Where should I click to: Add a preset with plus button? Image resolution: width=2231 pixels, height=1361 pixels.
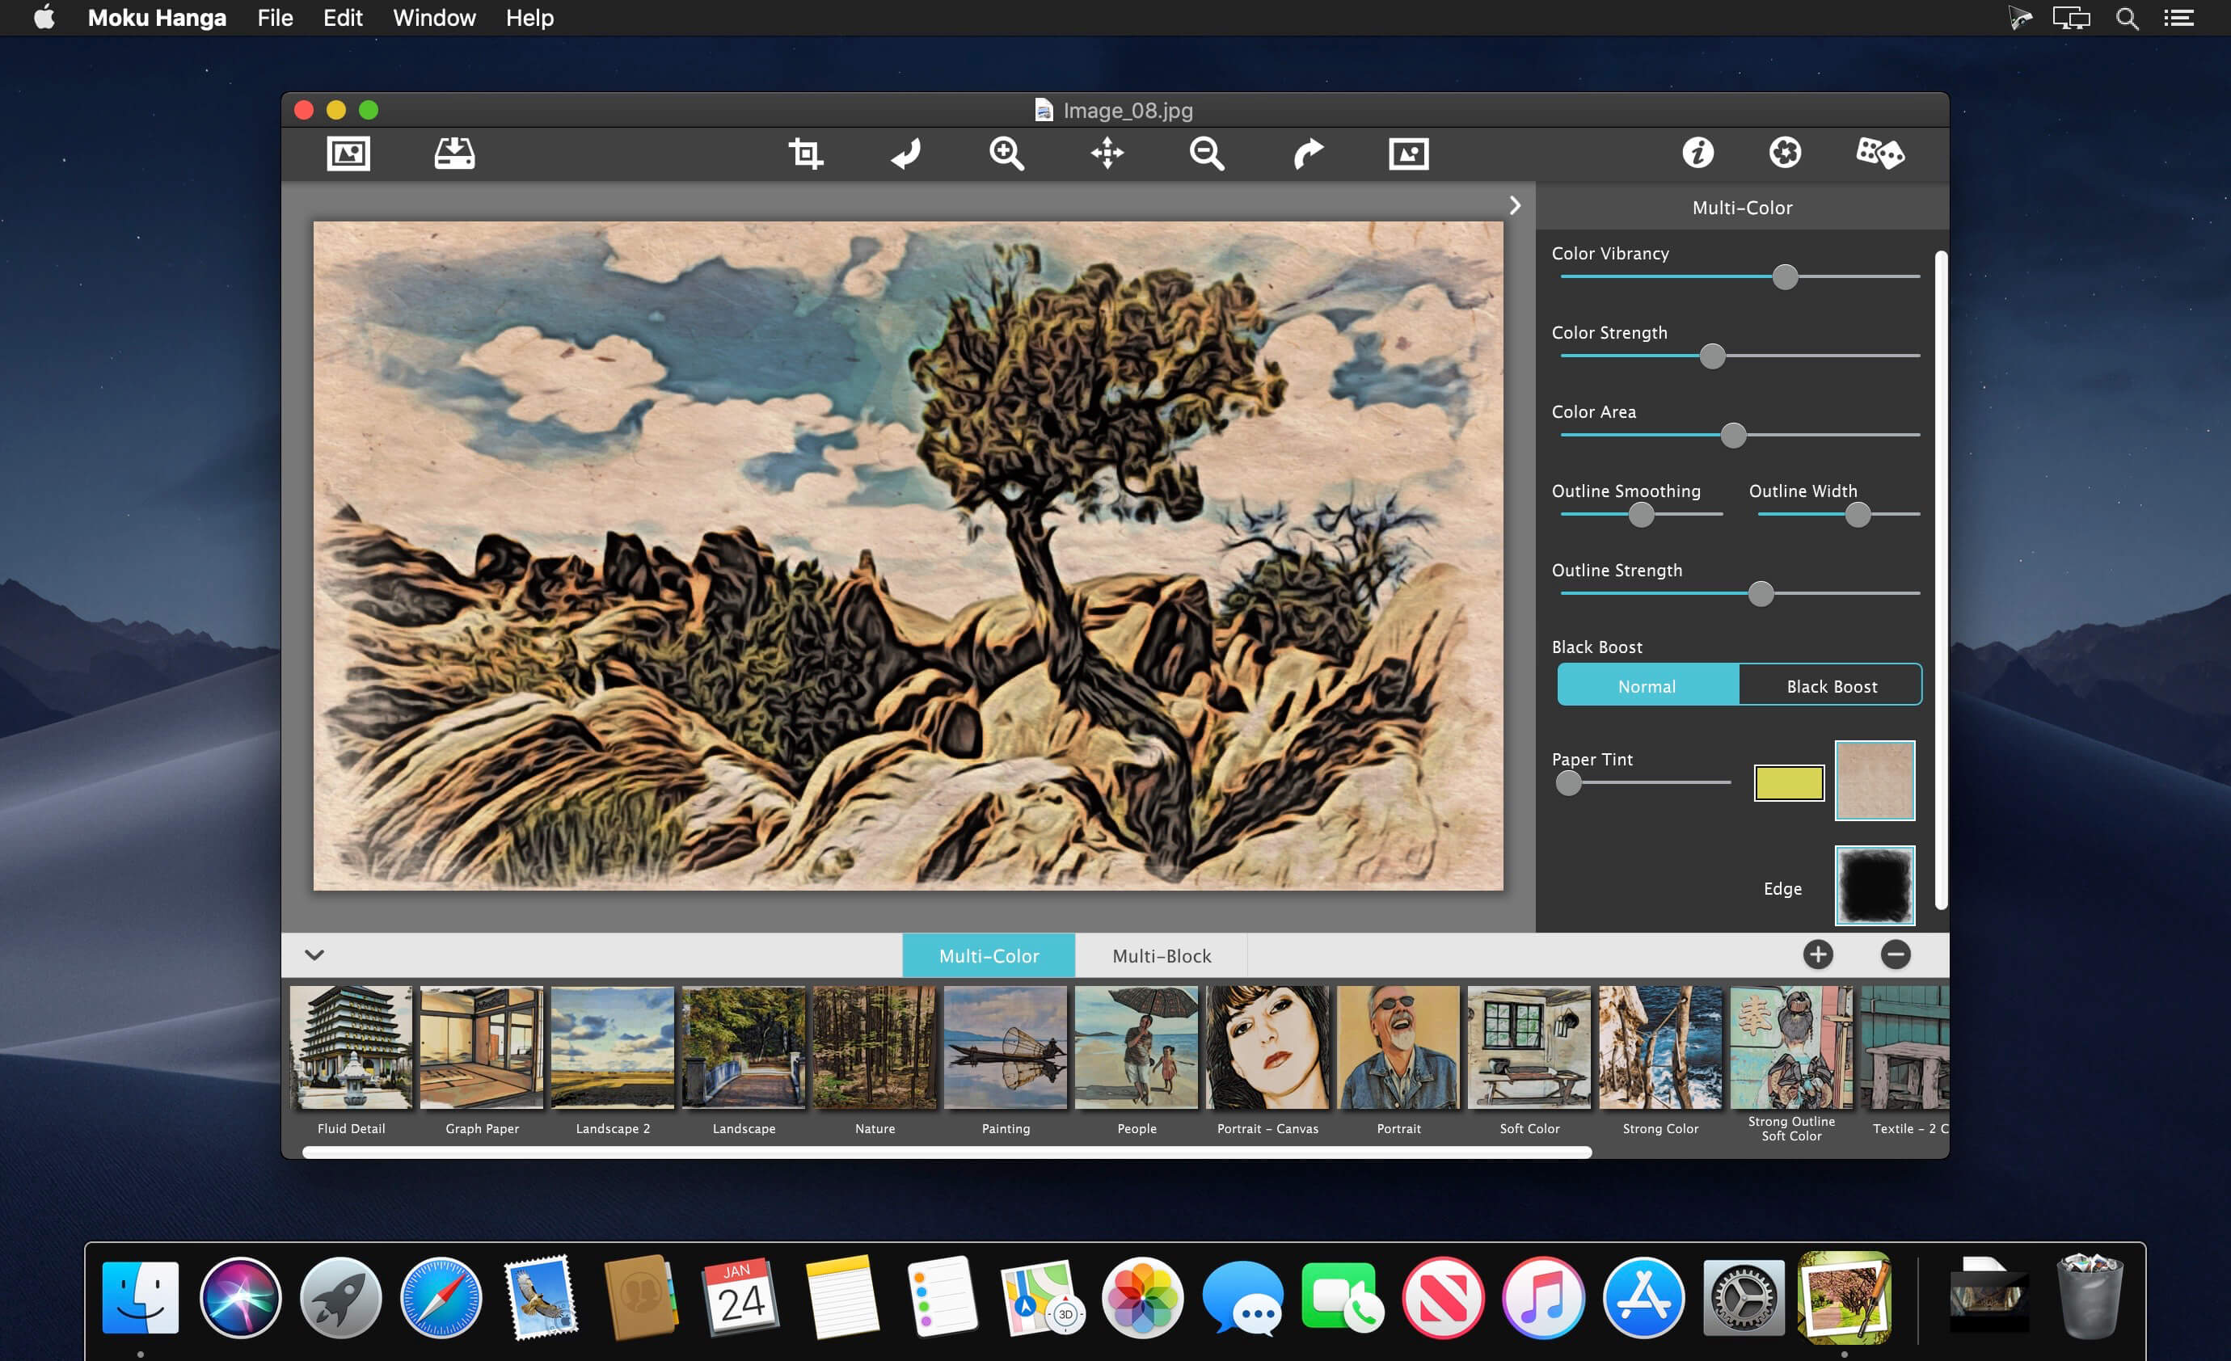coord(1817,954)
